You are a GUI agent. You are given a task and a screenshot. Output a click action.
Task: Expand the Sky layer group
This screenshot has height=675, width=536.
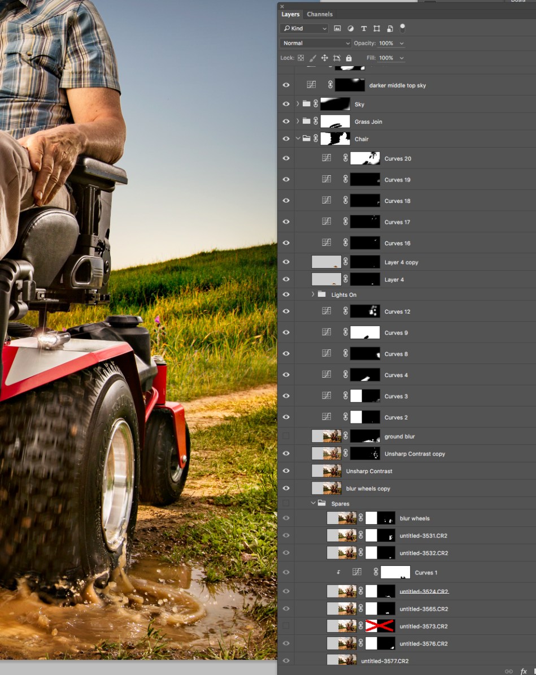pos(298,104)
